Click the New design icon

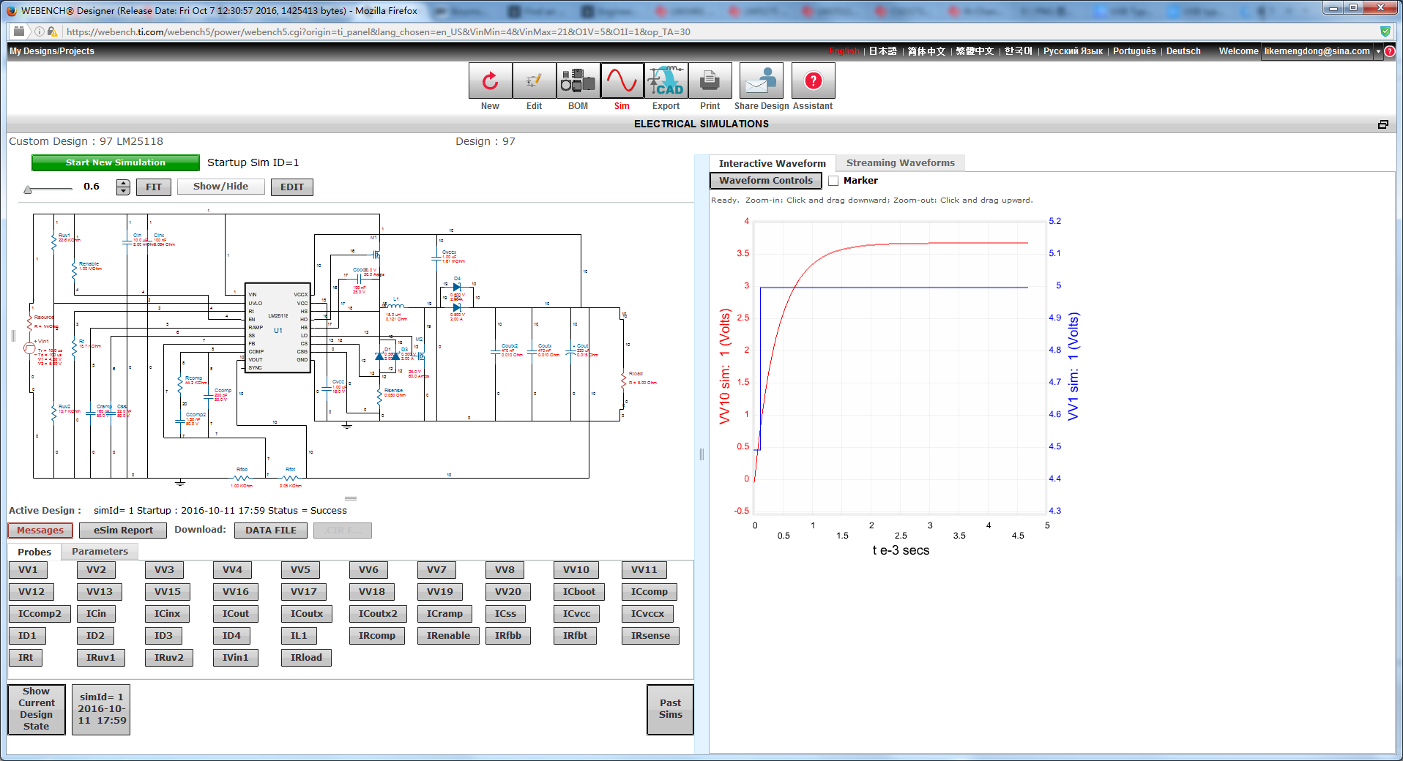[490, 81]
